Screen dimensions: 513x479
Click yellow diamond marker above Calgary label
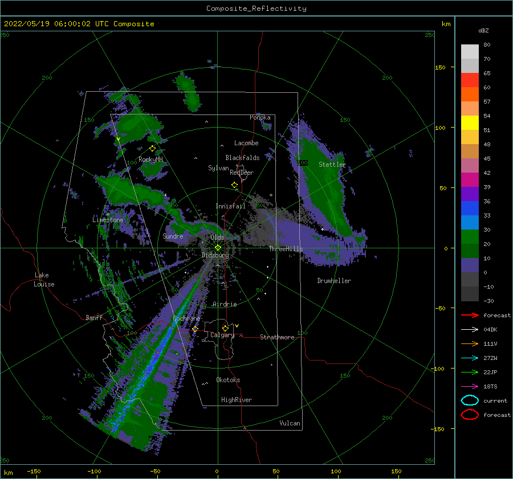225,328
